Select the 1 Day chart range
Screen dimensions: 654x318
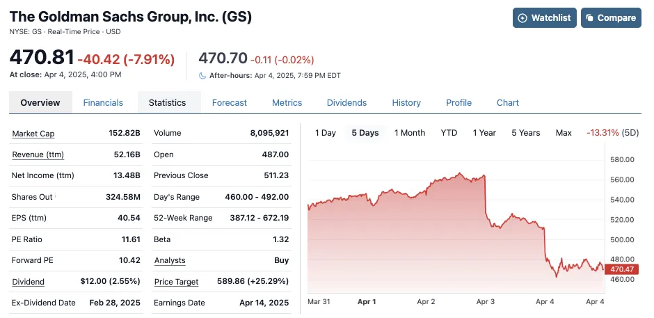pos(326,132)
